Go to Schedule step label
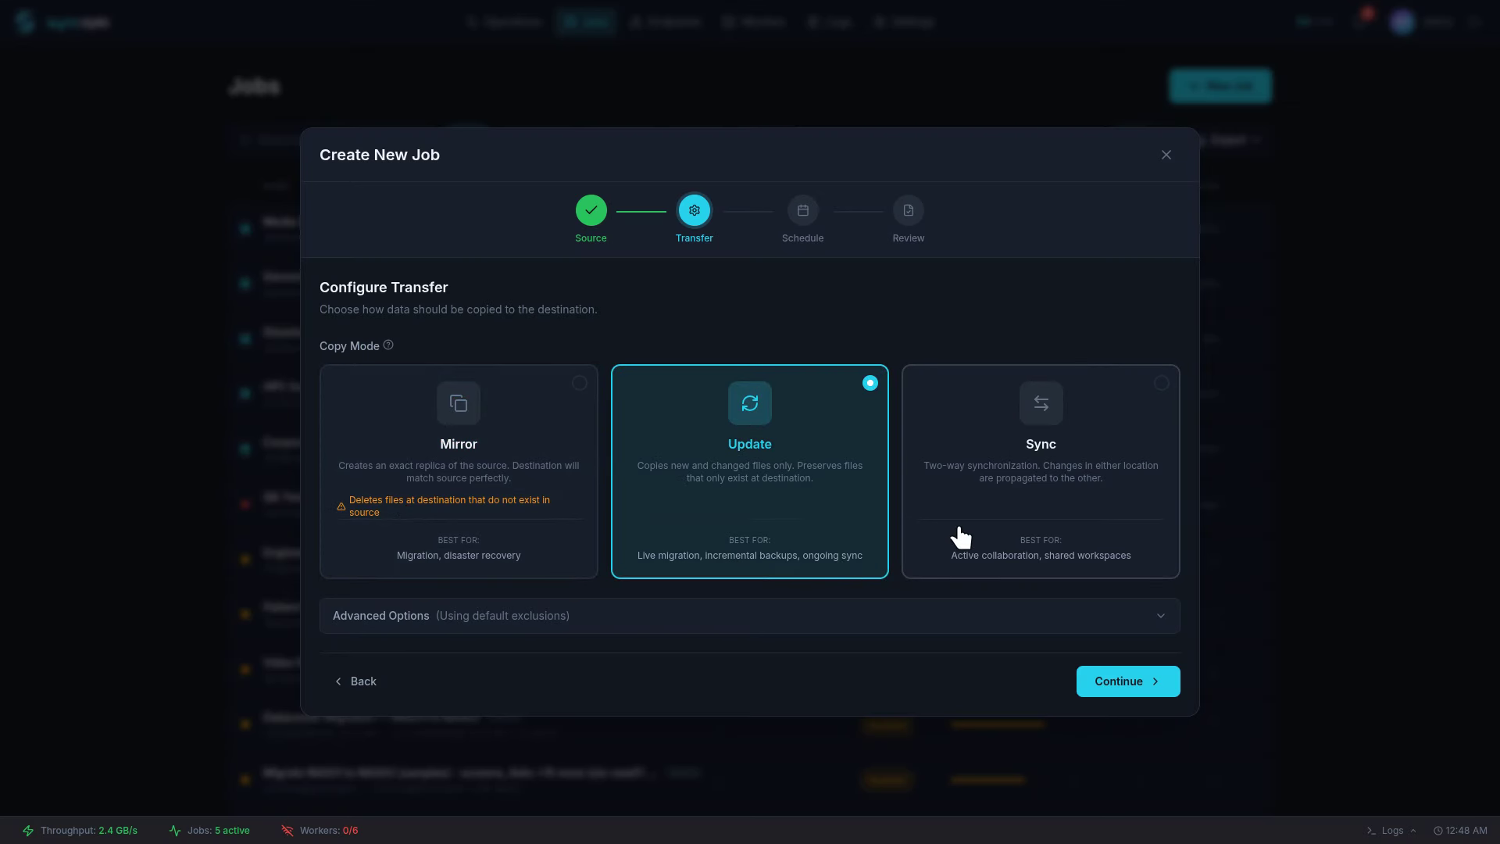This screenshot has width=1500, height=844. click(802, 238)
